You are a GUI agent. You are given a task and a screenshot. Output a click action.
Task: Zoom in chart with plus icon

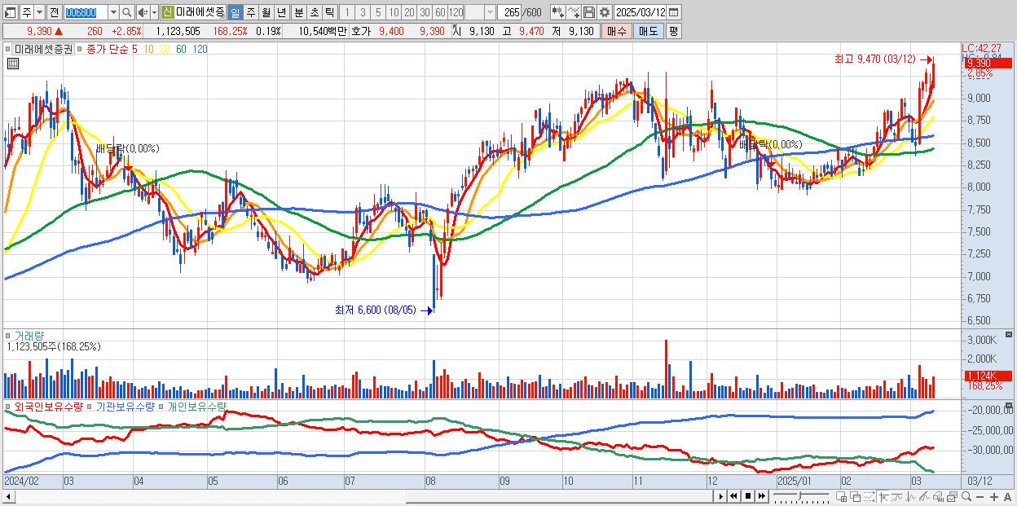(994, 496)
